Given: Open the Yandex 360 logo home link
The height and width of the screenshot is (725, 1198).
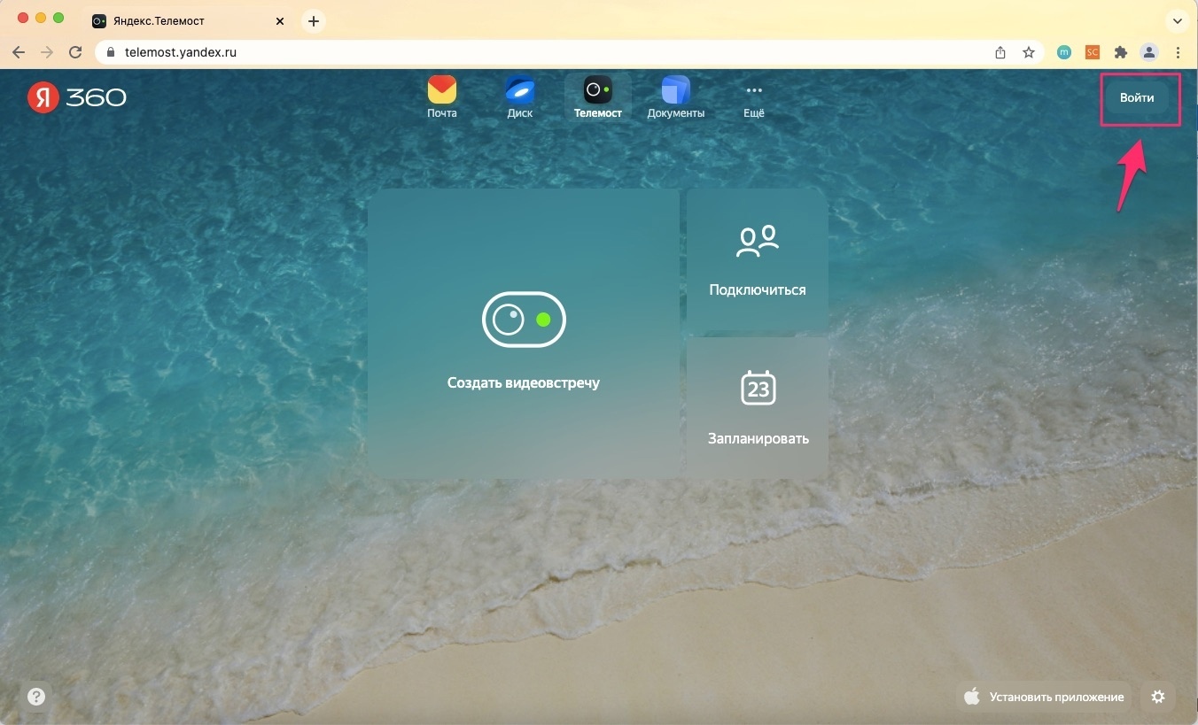Looking at the screenshot, I should point(77,97).
